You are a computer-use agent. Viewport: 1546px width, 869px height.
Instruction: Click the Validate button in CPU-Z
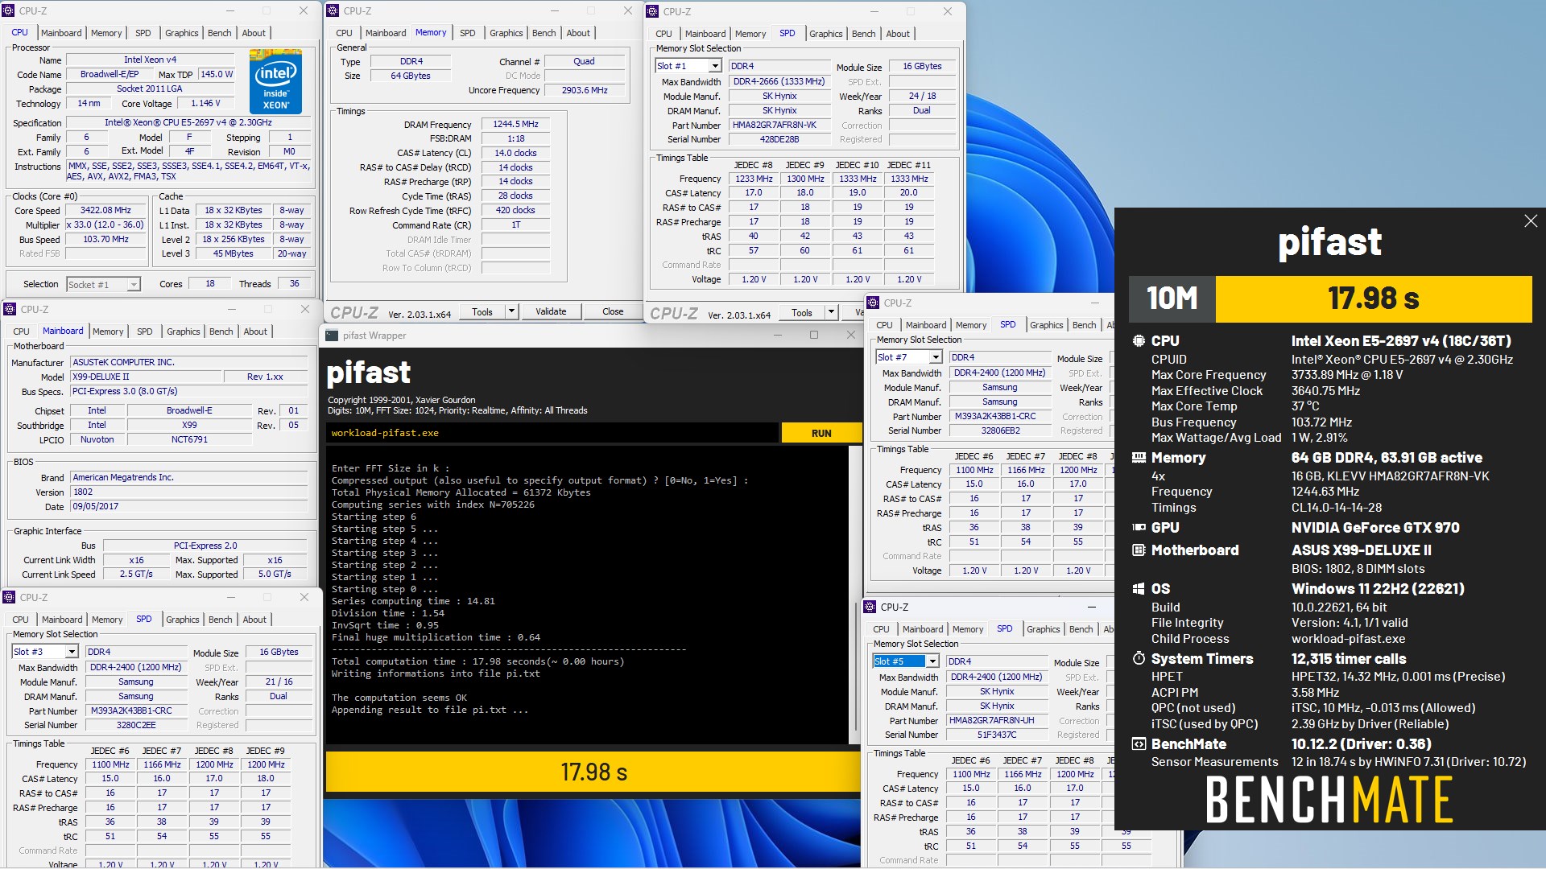click(x=551, y=311)
